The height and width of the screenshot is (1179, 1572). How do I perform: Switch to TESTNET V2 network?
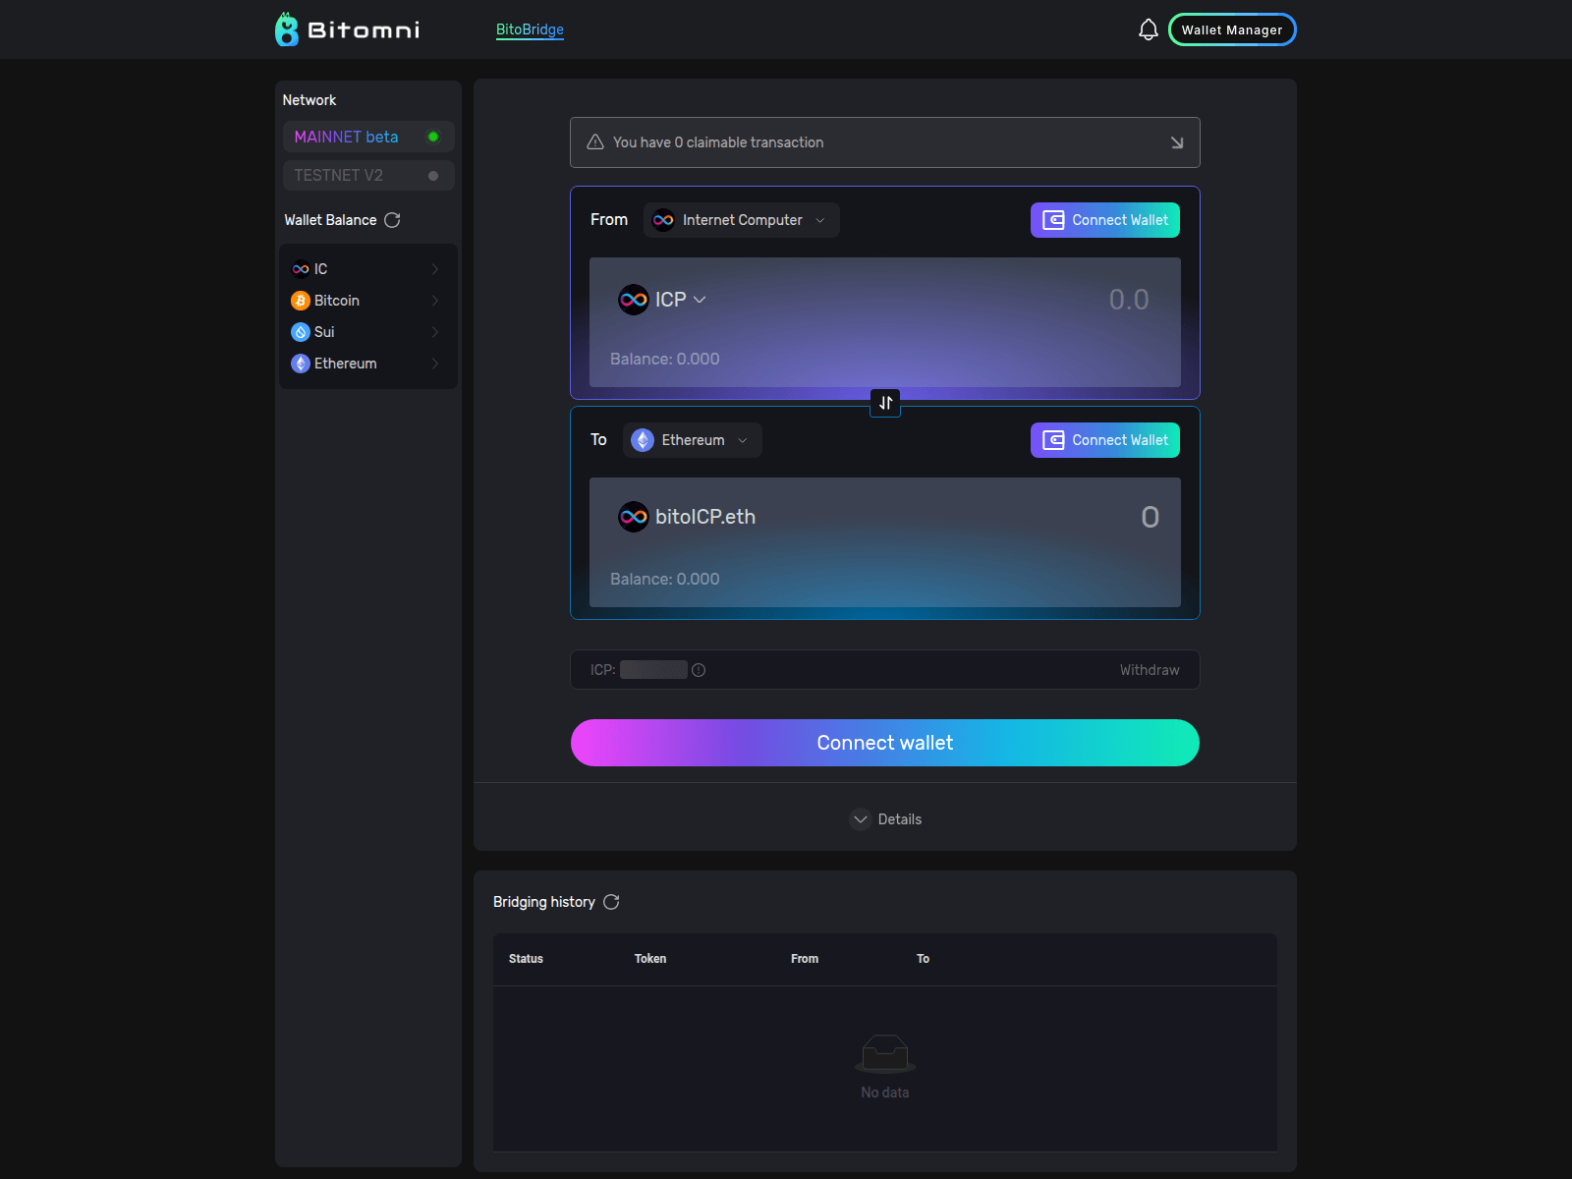coord(368,175)
